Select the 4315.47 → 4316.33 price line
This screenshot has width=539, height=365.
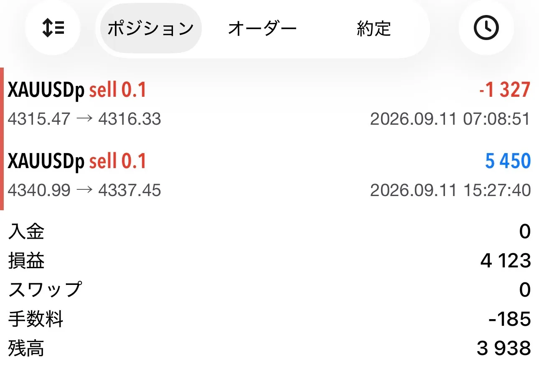tap(84, 119)
